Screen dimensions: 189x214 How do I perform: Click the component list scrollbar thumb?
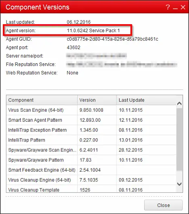point(179,139)
